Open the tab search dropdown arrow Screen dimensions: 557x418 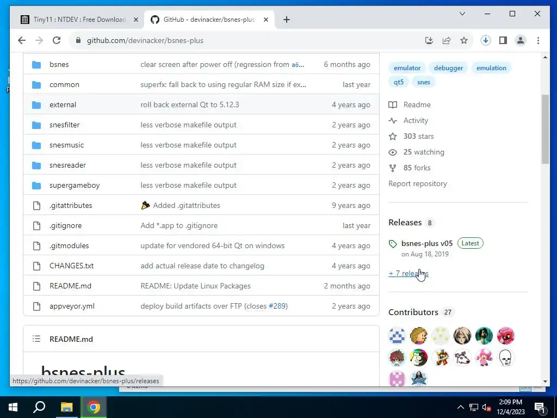pos(462,14)
